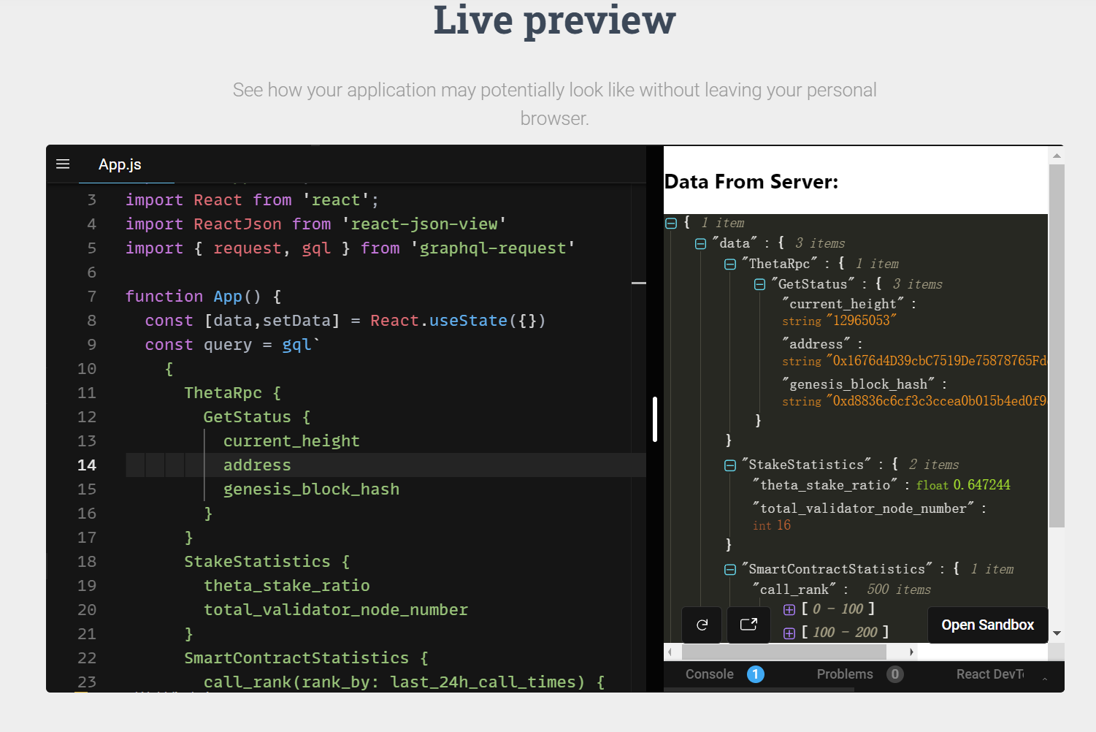The width and height of the screenshot is (1096, 732).
Task: Expand the [0 - 100] array group
Action: (x=789, y=609)
